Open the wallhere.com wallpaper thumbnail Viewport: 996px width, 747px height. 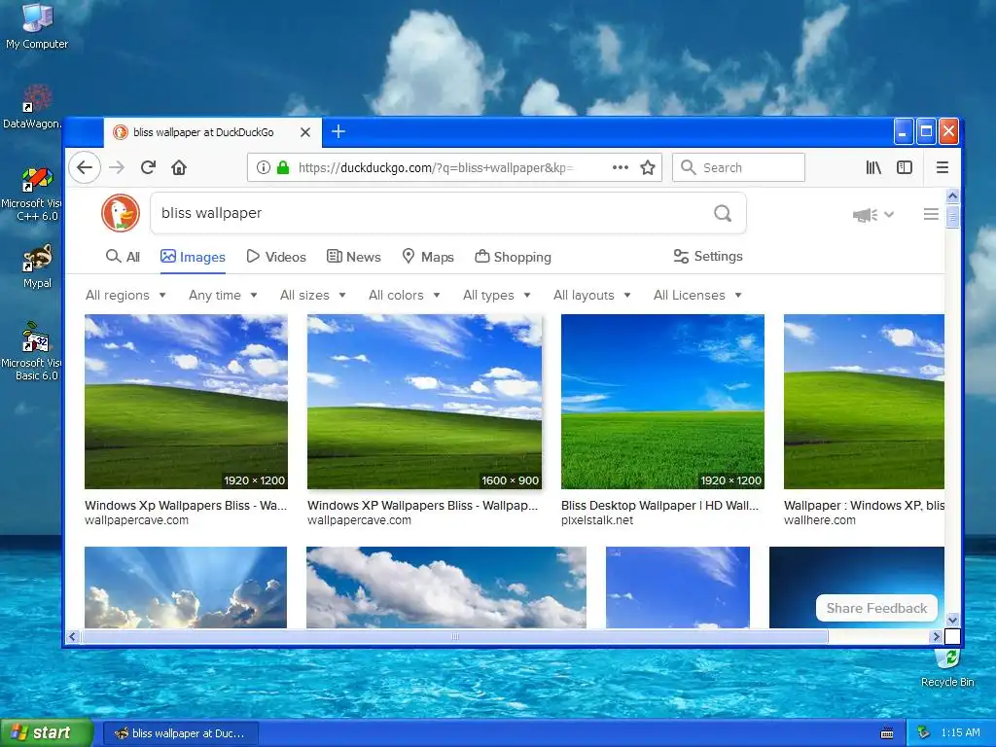pyautogui.click(x=864, y=402)
